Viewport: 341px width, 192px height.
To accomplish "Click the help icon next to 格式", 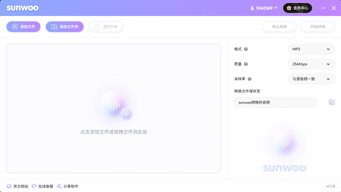I will pyautogui.click(x=246, y=49).
